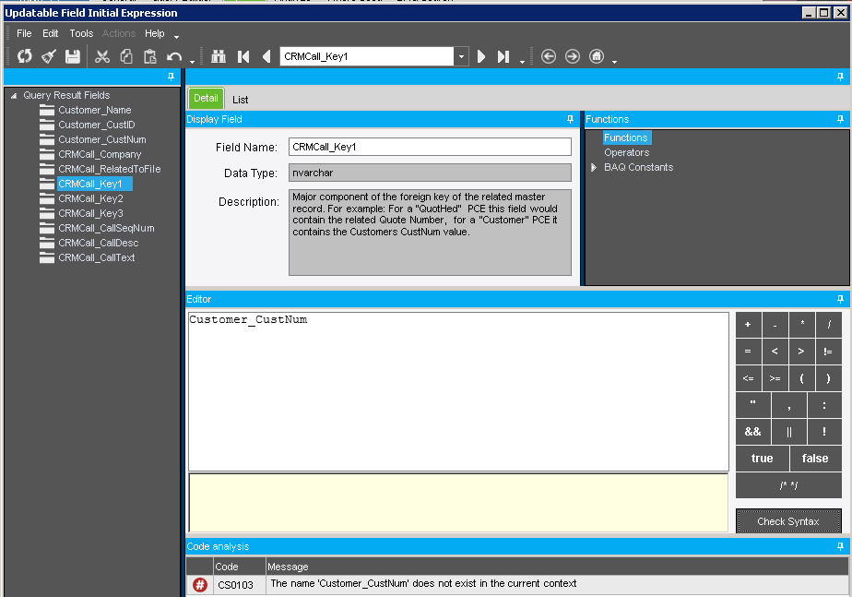
Task: Toggle pin on the Code analysis panel
Action: [840, 546]
